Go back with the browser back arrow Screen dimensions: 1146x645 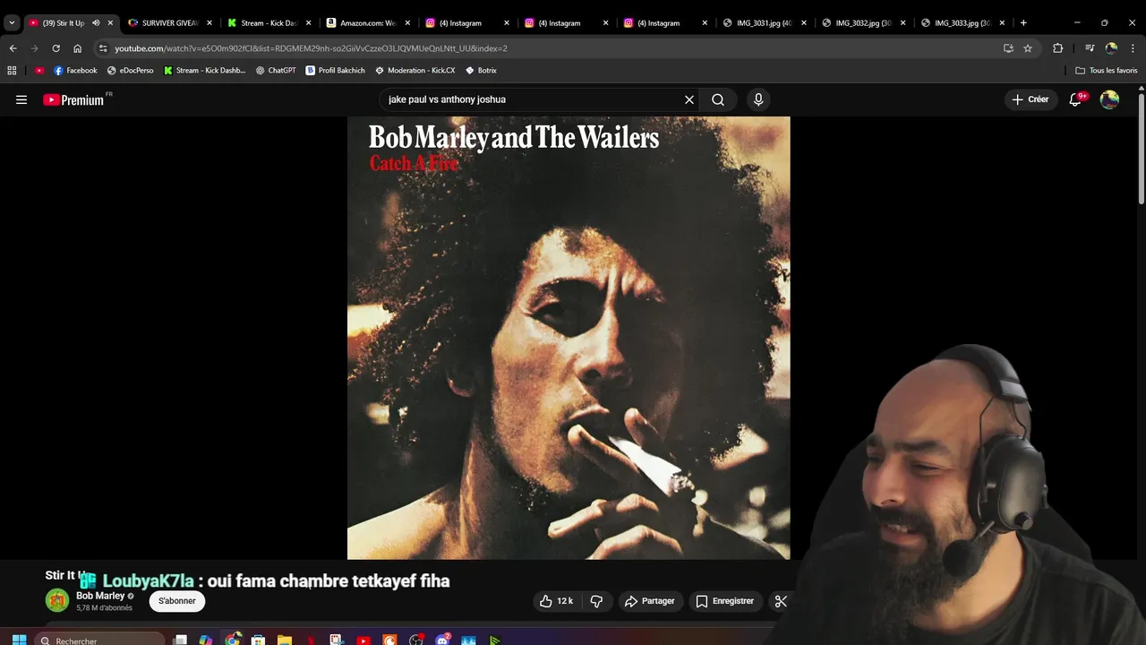[13, 48]
